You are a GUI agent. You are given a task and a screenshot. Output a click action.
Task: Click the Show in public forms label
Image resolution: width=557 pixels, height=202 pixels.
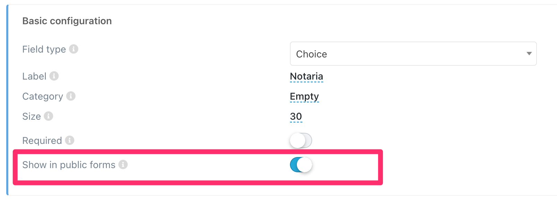pos(69,165)
